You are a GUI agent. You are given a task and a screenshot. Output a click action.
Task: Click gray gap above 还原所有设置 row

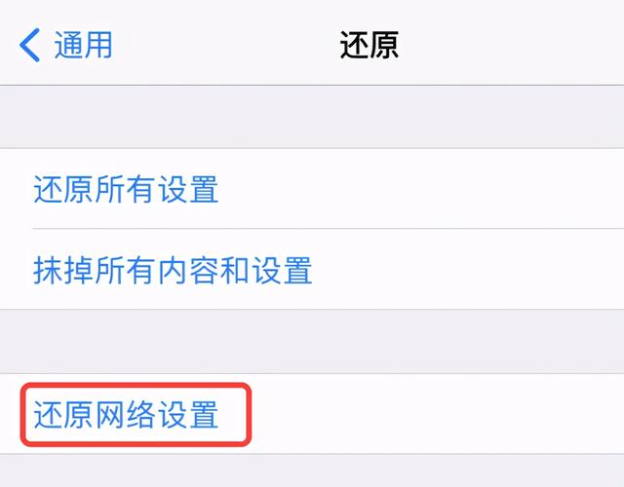[x=312, y=117]
